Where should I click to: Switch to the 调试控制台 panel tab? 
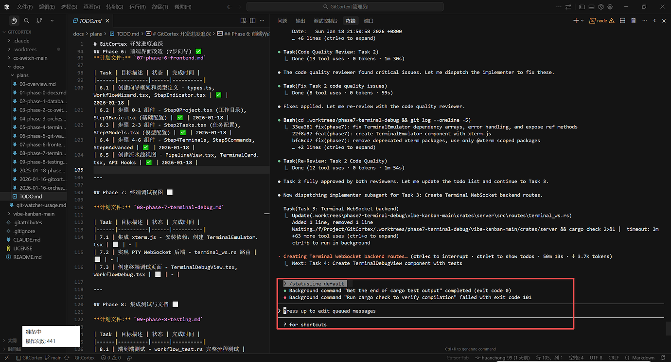pyautogui.click(x=325, y=21)
